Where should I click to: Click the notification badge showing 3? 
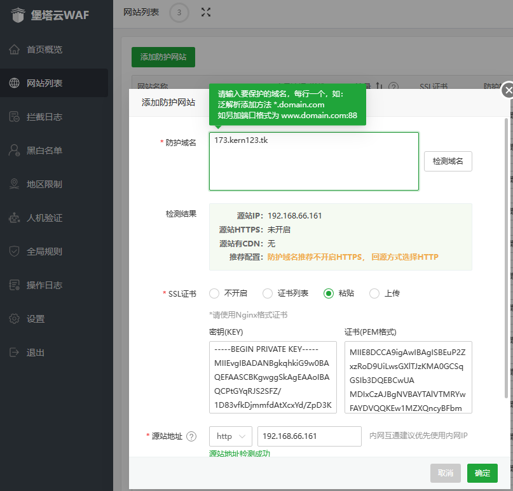click(x=179, y=13)
